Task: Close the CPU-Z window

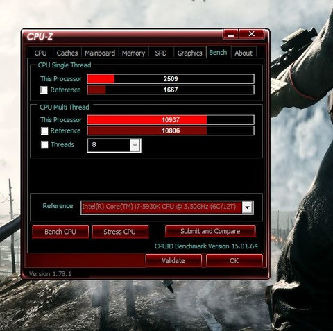Action: coord(252,34)
